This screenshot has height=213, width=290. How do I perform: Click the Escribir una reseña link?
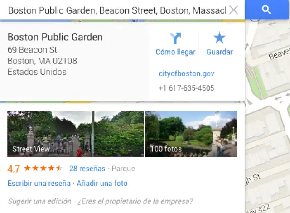[39, 184]
